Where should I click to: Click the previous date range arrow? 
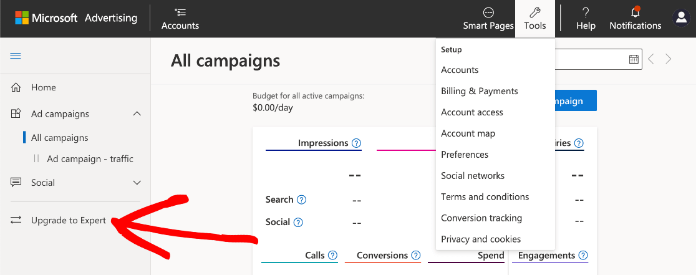coord(651,59)
